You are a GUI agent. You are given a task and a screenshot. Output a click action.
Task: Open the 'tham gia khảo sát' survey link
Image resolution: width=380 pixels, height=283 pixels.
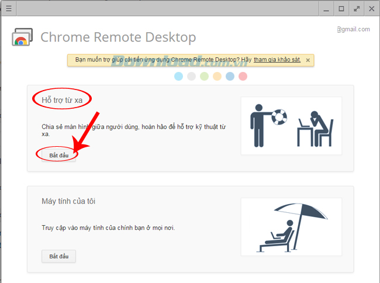pos(277,60)
